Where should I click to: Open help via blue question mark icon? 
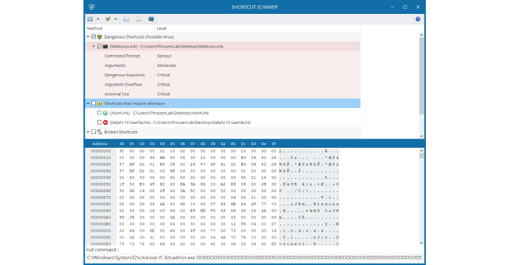click(418, 19)
